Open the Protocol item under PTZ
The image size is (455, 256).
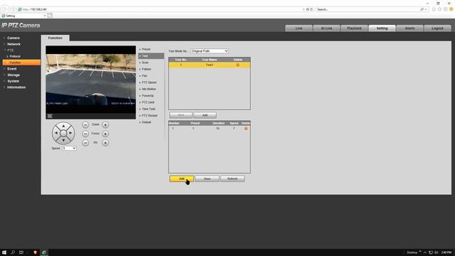(x=15, y=56)
